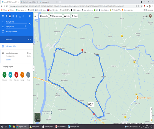Open the Google Maps hamburger menu
The height and width of the screenshot is (129, 154).
[3, 16]
